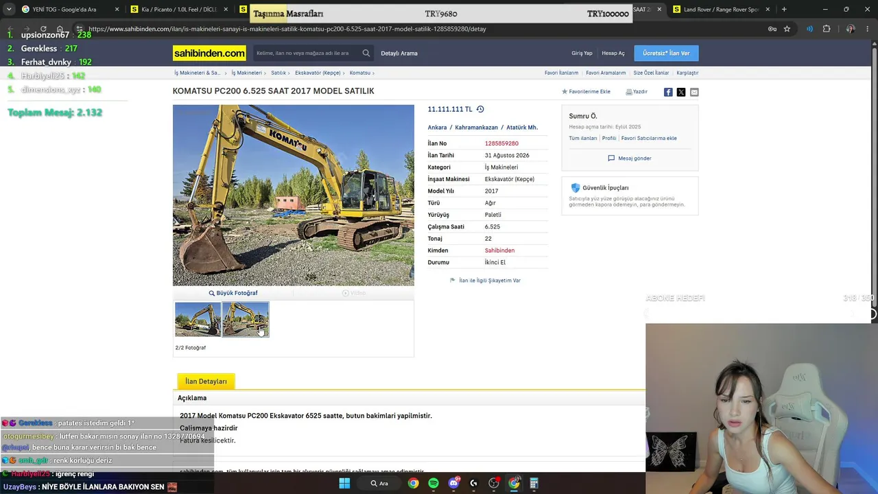Open the Ekskavatör (Kepçe) breadcrumb

pos(318,73)
